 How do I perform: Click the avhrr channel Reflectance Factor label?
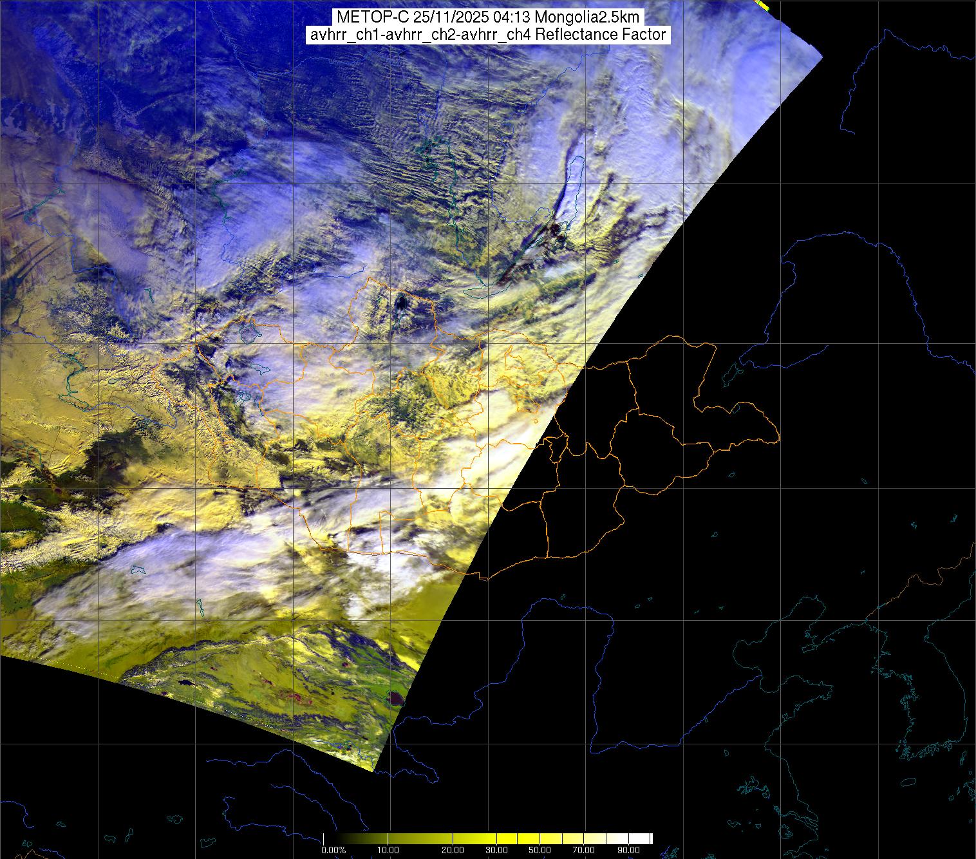point(487,35)
